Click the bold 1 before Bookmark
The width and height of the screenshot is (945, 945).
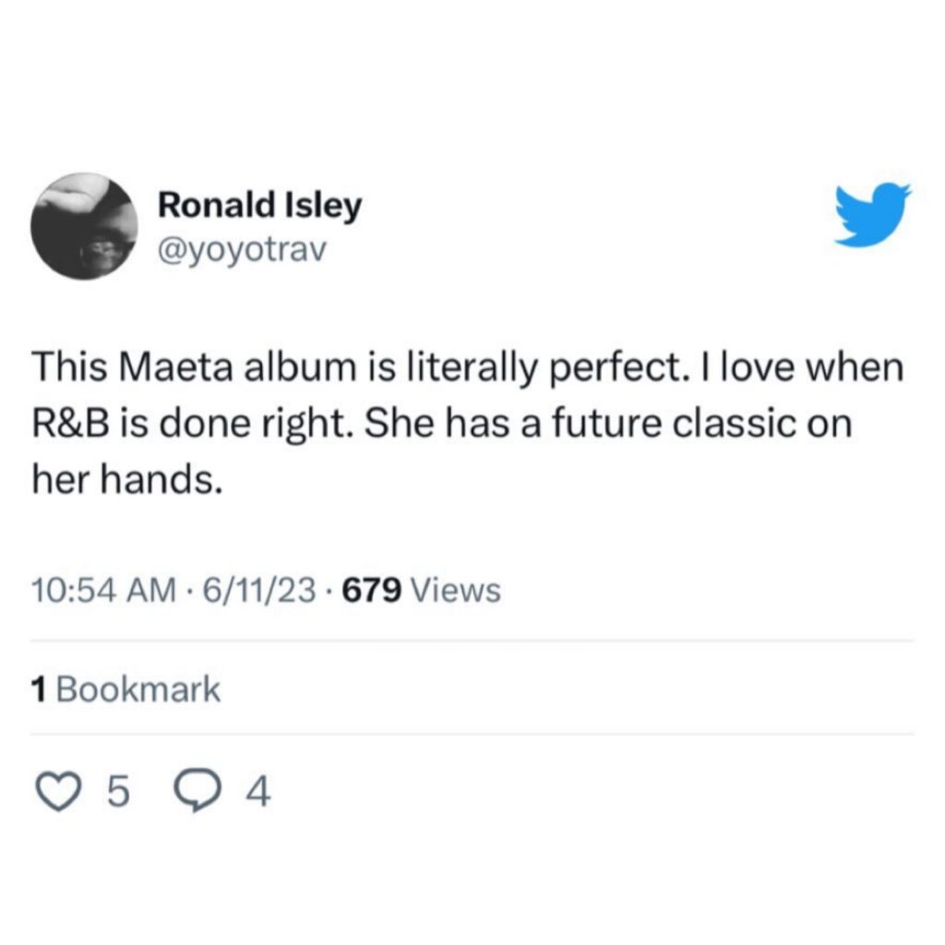point(39,688)
